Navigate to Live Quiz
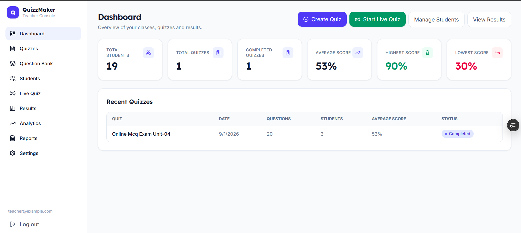This screenshot has width=521, height=233. [43, 93]
